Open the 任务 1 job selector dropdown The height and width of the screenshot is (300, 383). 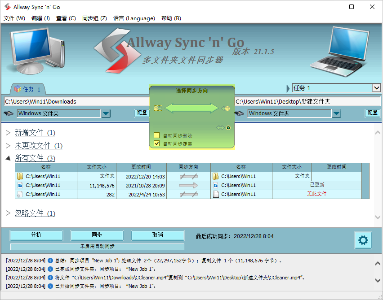[x=376, y=88]
